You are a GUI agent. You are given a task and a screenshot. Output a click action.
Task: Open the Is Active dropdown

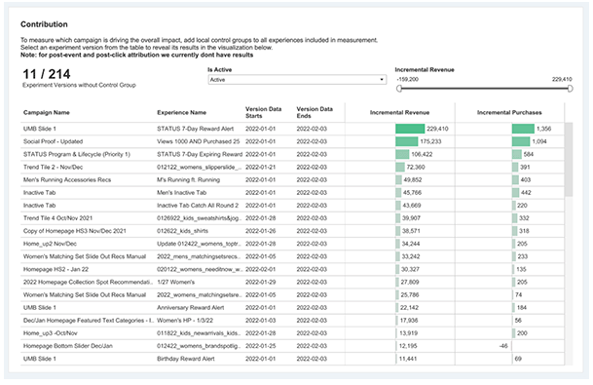click(x=297, y=80)
